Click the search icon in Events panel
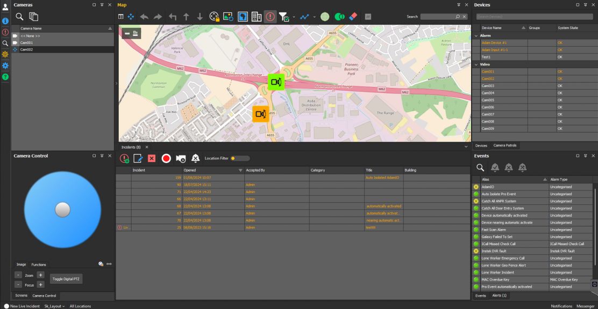Viewport: 598px width, 309px height. (480, 168)
